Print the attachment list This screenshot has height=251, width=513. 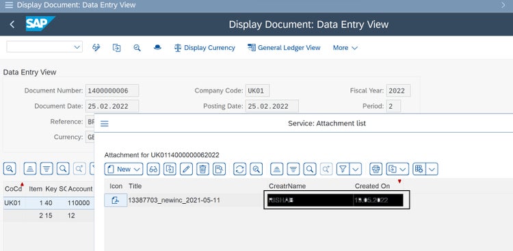point(376,169)
